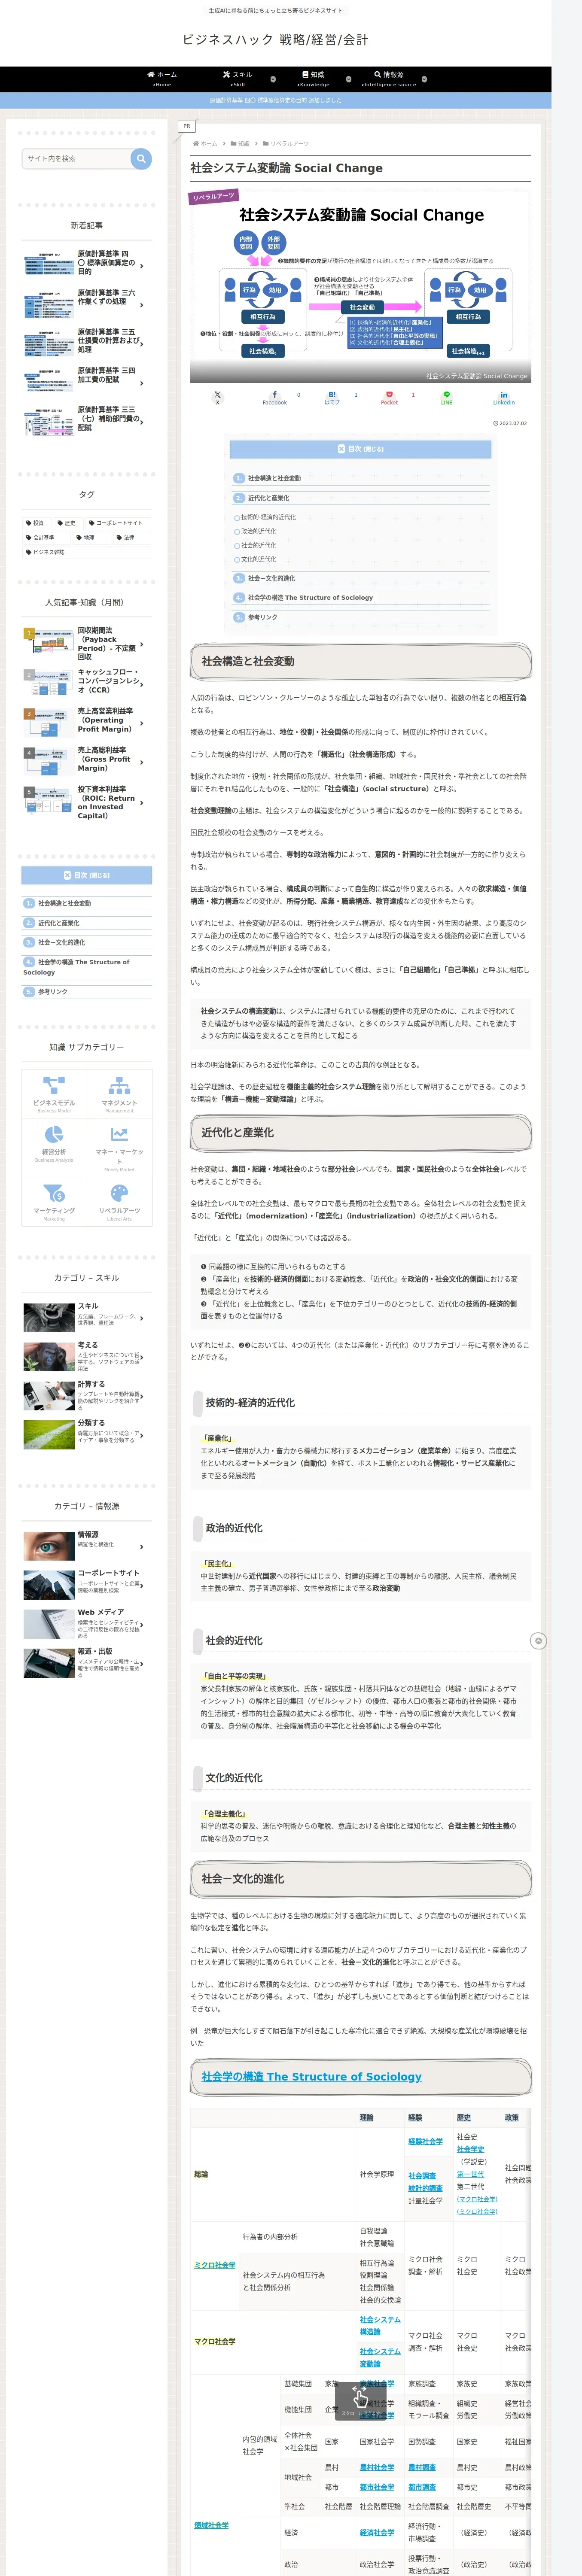Open the 情報源 navigation menu item
Viewport: 582px width, 2576px height.
tap(389, 79)
